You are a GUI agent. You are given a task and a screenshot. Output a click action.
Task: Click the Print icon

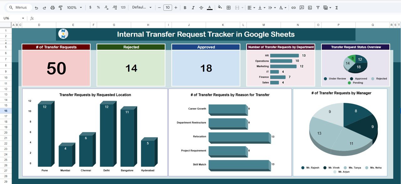coord(53,8)
